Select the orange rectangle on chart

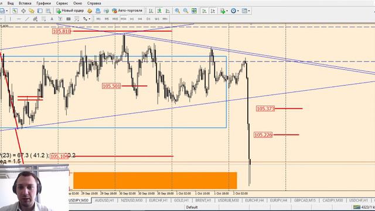(x=155, y=181)
